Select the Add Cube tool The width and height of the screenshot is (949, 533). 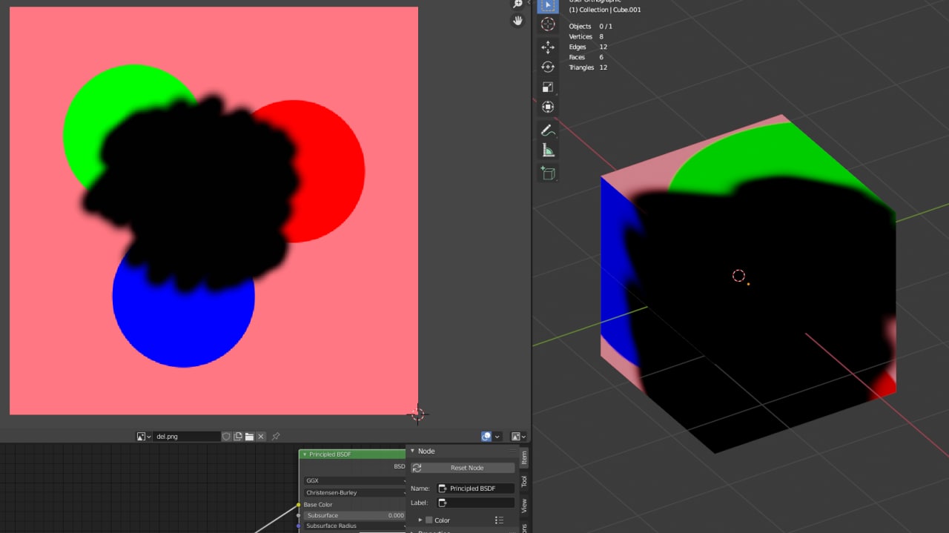[548, 173]
